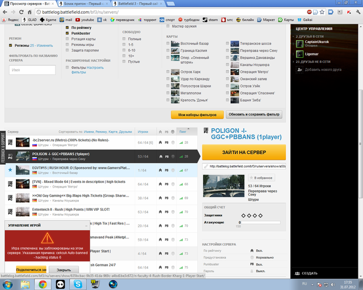Select the Ententeich II - Rush server
The image size is (363, 290).
101,212
